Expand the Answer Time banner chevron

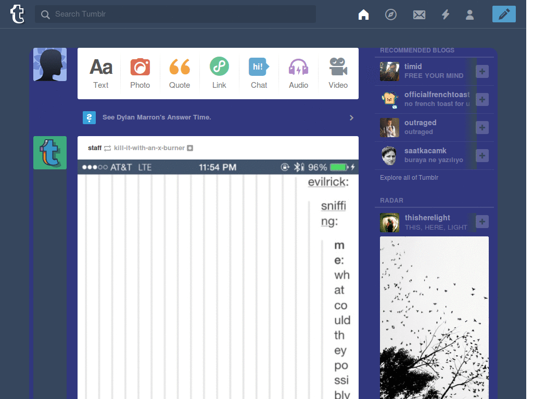(351, 118)
